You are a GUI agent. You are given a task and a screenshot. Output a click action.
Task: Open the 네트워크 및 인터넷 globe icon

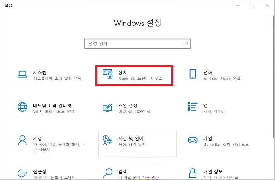pyautogui.click(x=22, y=107)
